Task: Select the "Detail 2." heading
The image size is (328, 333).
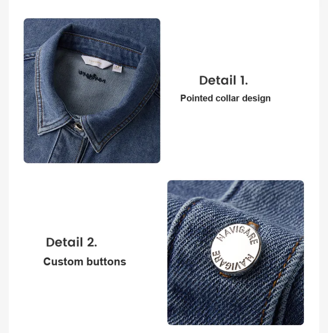Action: (72, 242)
